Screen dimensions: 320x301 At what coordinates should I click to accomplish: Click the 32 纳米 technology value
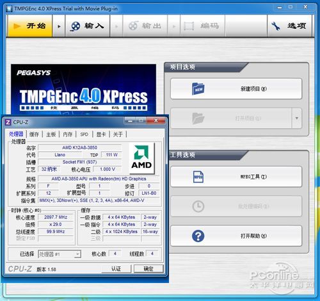[x=49, y=169]
